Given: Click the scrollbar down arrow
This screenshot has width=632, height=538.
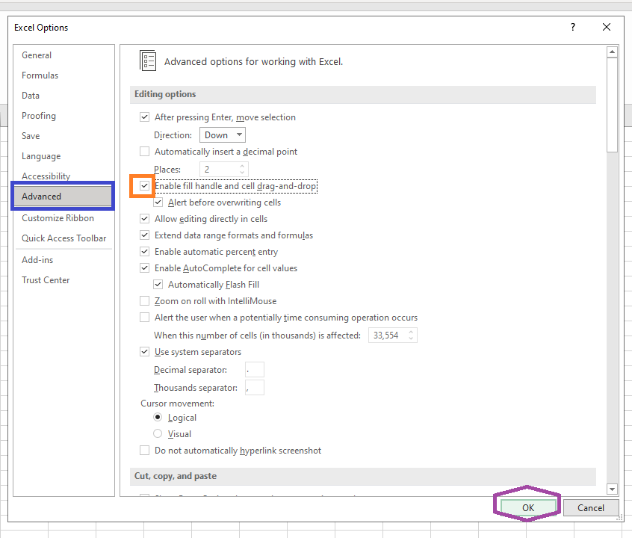Looking at the screenshot, I should (x=612, y=489).
